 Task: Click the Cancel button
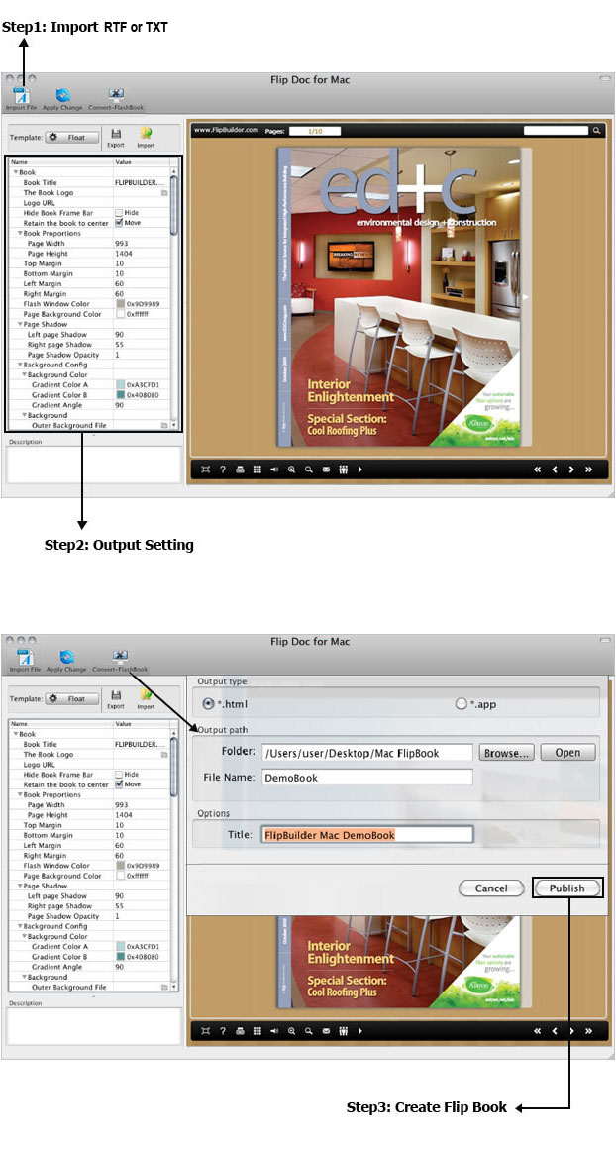[x=491, y=888]
